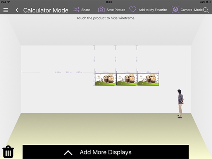
Task: Go back with the left arrow
Action: [17, 10]
